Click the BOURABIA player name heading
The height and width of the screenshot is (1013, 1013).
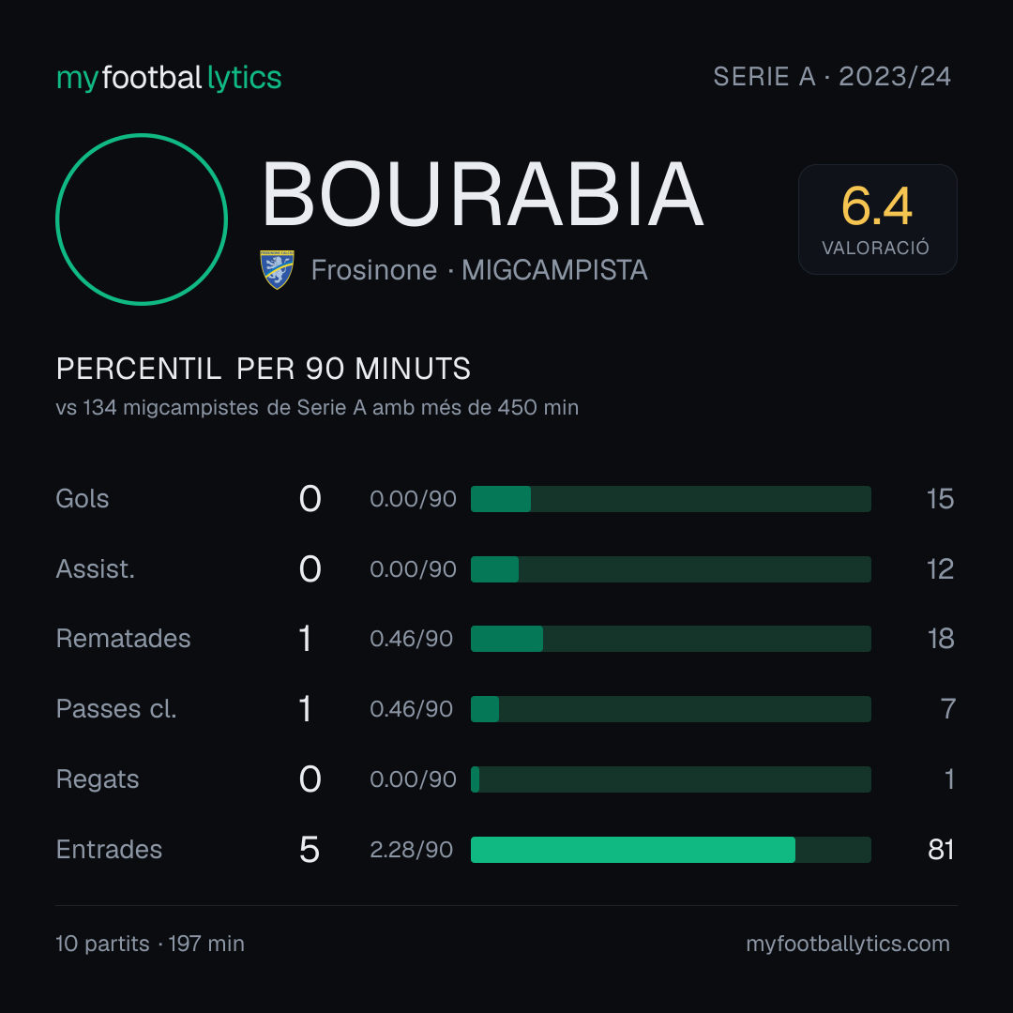click(x=482, y=194)
